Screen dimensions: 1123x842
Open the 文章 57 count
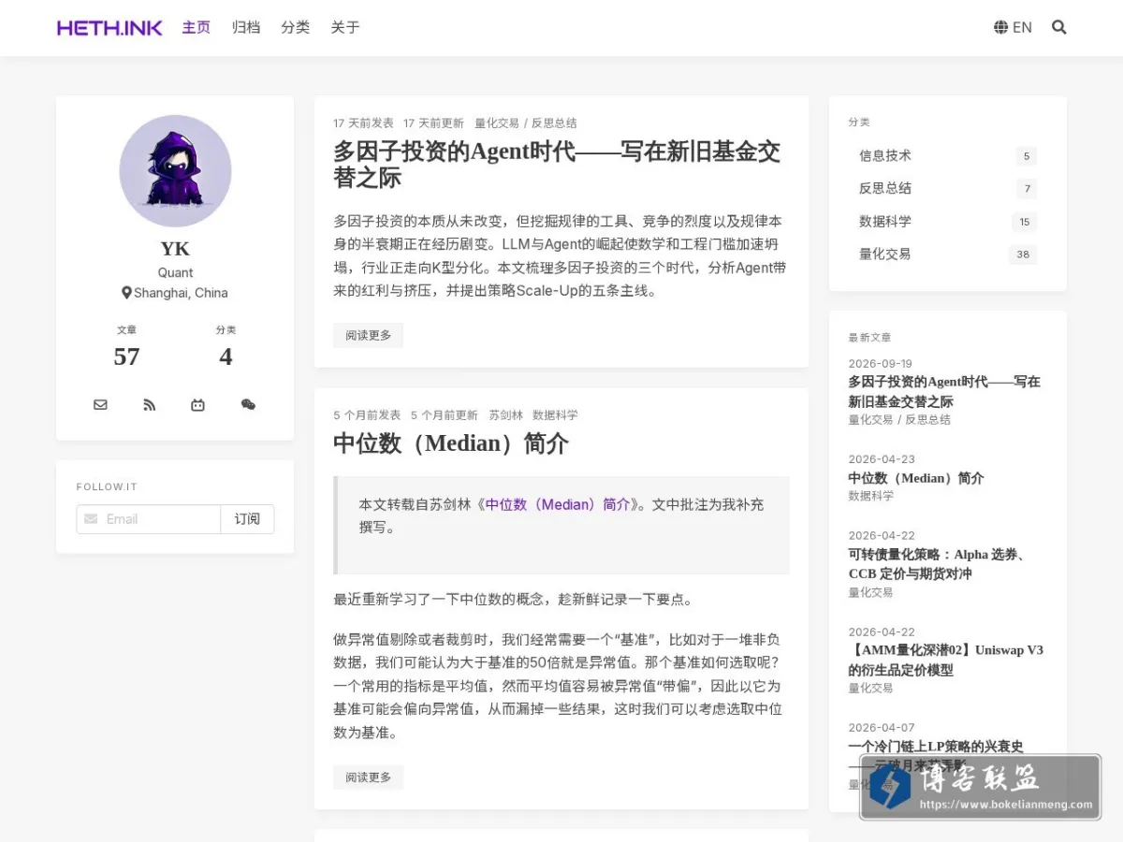pyautogui.click(x=126, y=348)
